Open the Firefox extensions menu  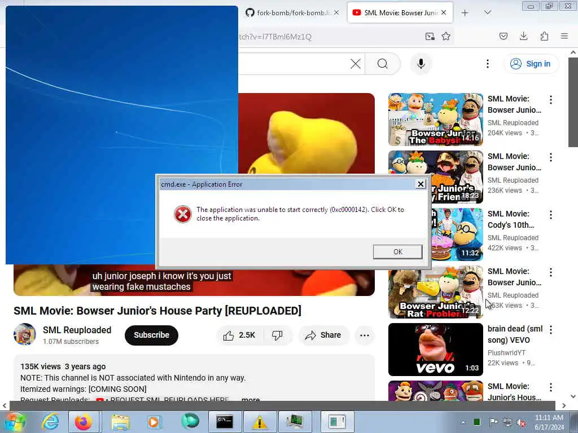coord(544,36)
